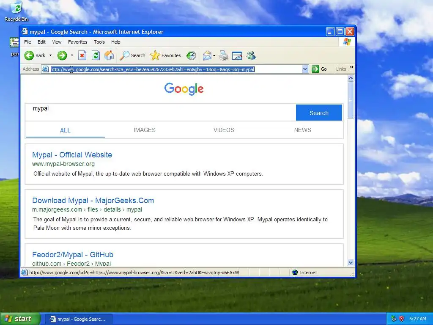Click the Mail envelope icon

207,55
